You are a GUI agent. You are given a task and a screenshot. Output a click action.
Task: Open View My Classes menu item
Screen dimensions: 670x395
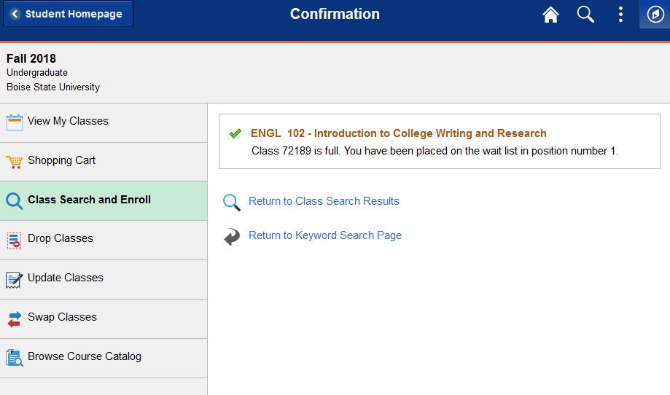[104, 122]
